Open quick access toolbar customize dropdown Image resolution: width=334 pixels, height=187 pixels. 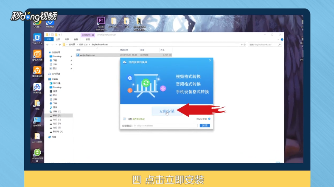(59, 35)
